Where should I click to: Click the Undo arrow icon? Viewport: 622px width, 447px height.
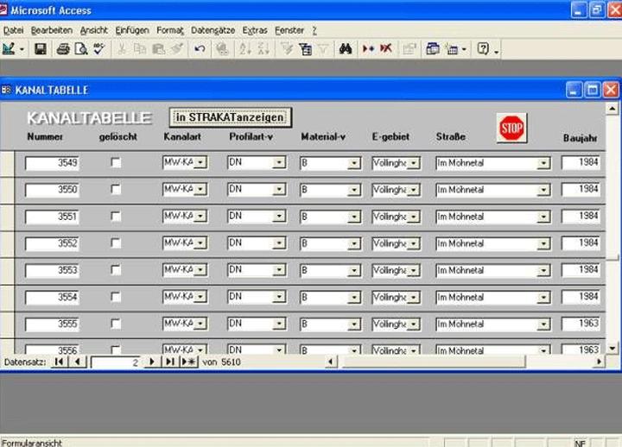click(x=200, y=49)
